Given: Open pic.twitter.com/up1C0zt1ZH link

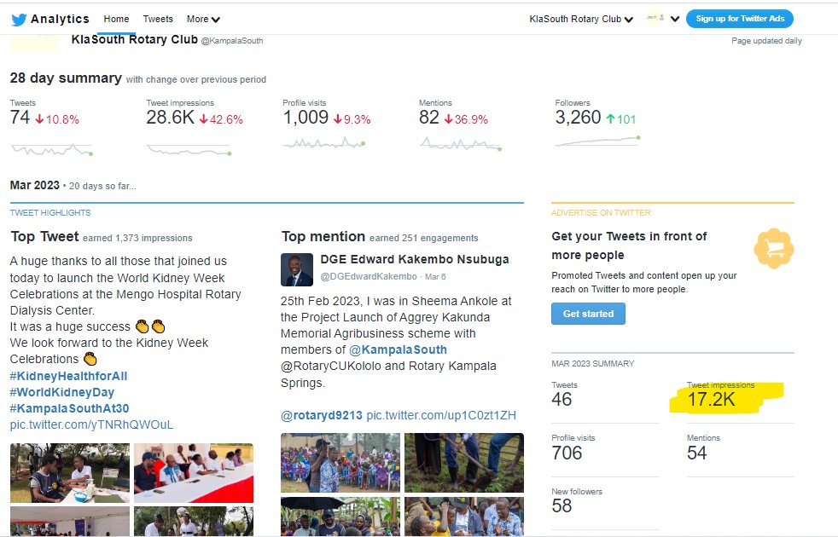Looking at the screenshot, I should [x=441, y=415].
